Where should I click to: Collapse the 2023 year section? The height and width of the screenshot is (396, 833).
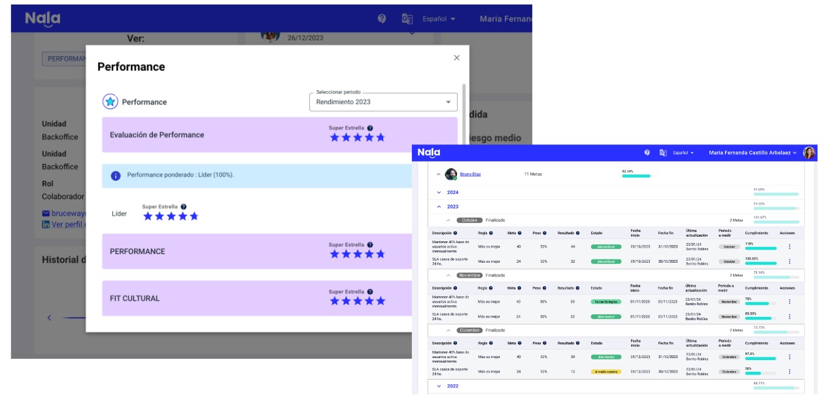(439, 206)
